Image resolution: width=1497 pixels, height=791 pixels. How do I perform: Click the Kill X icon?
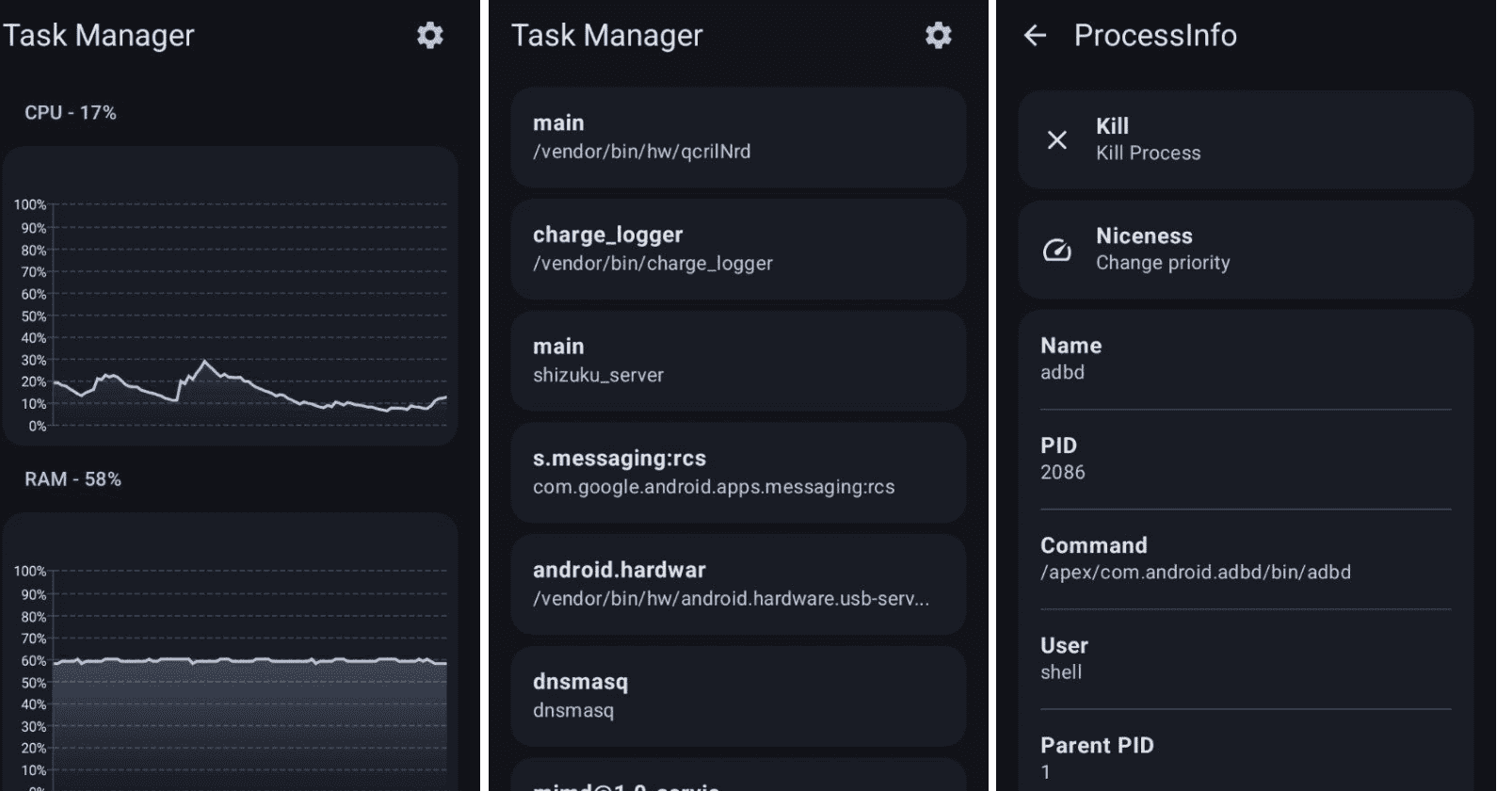pos(1057,139)
